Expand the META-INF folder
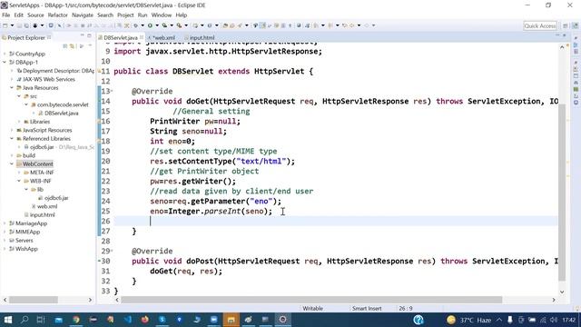Viewport: 581px width, 327px height. [x=19, y=173]
